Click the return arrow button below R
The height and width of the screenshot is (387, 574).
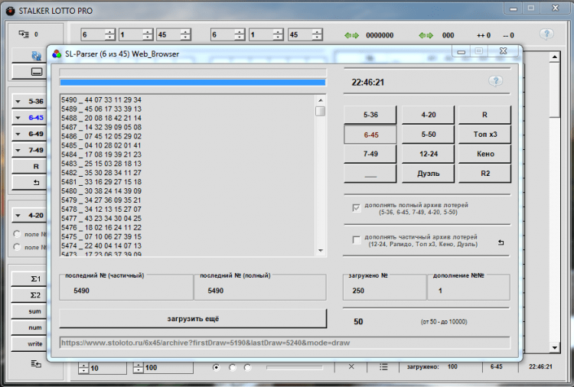pyautogui.click(x=36, y=183)
